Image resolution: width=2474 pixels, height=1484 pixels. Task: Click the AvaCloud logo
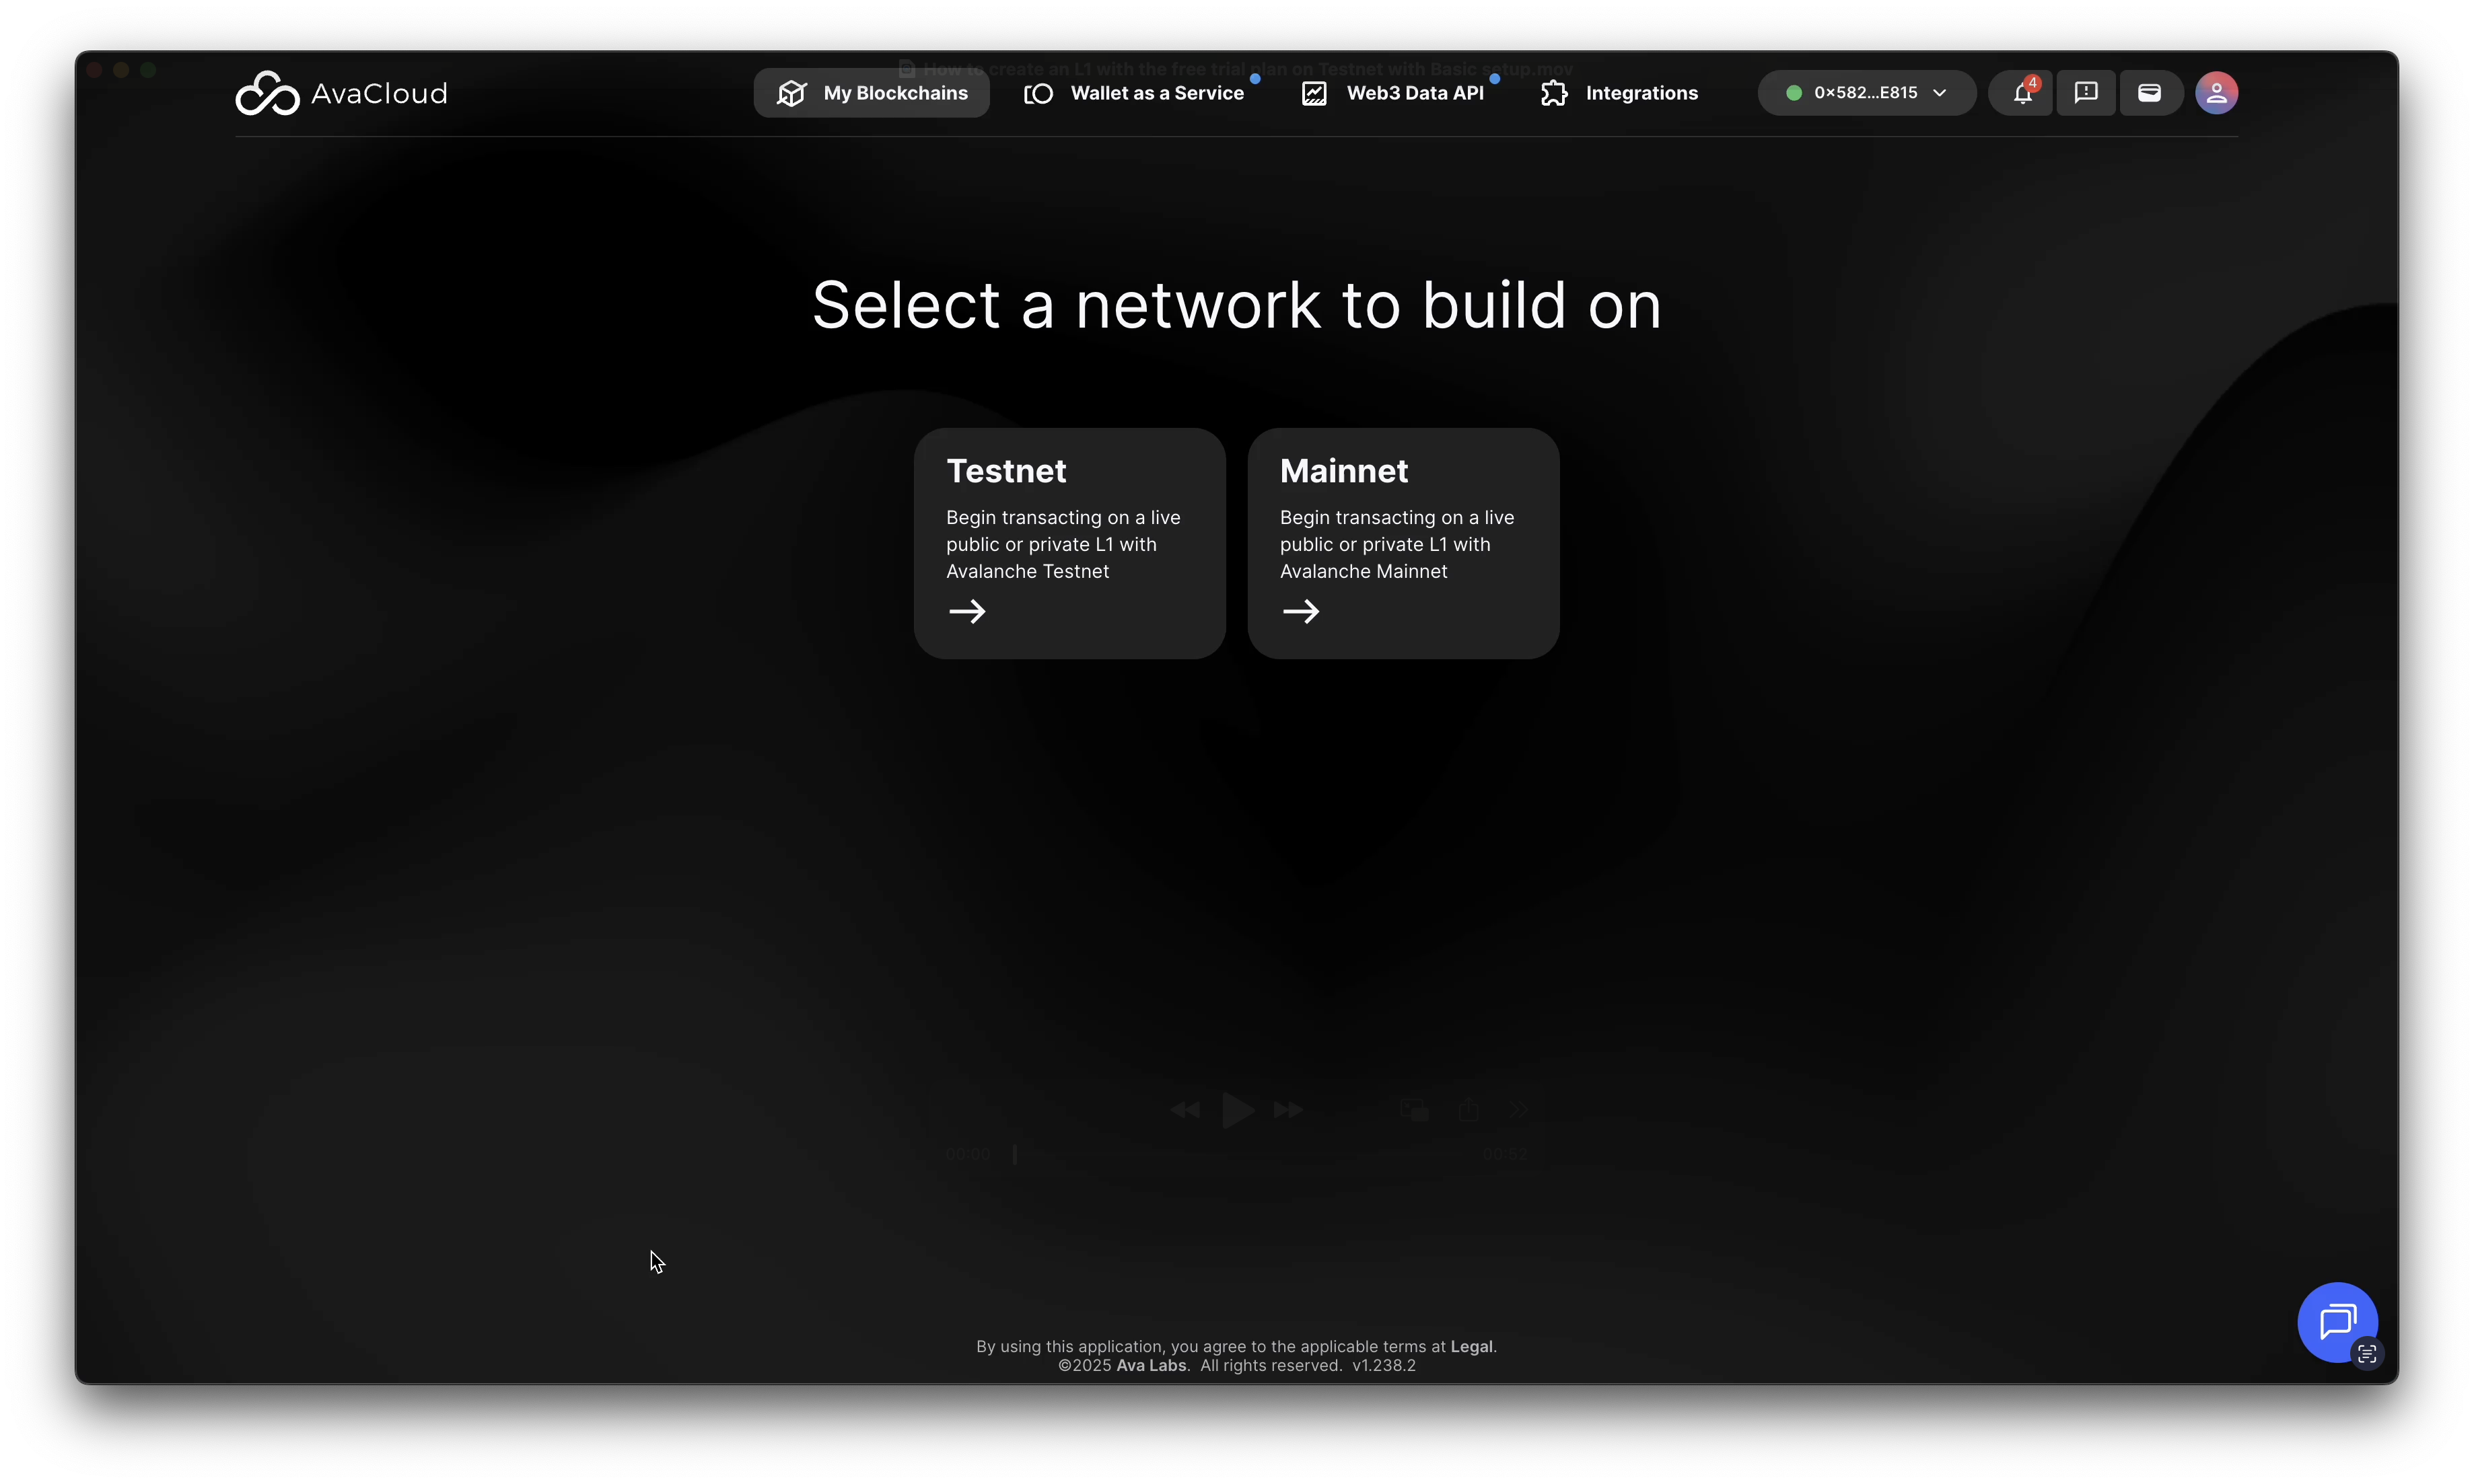click(x=341, y=93)
